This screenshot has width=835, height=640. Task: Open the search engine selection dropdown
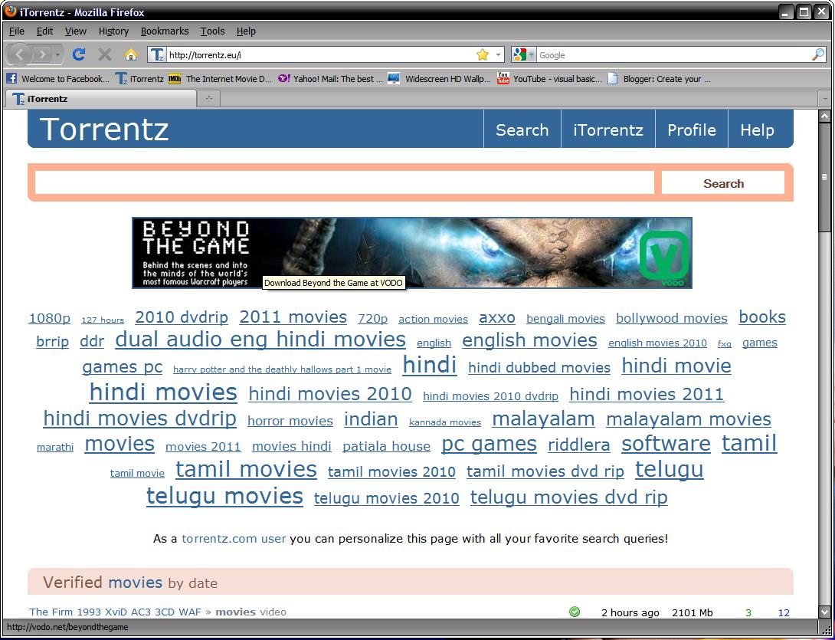pos(532,54)
